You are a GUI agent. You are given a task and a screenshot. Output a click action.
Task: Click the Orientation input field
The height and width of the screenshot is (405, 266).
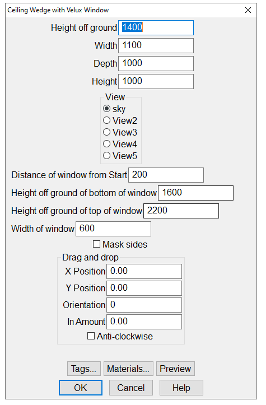tap(144, 305)
